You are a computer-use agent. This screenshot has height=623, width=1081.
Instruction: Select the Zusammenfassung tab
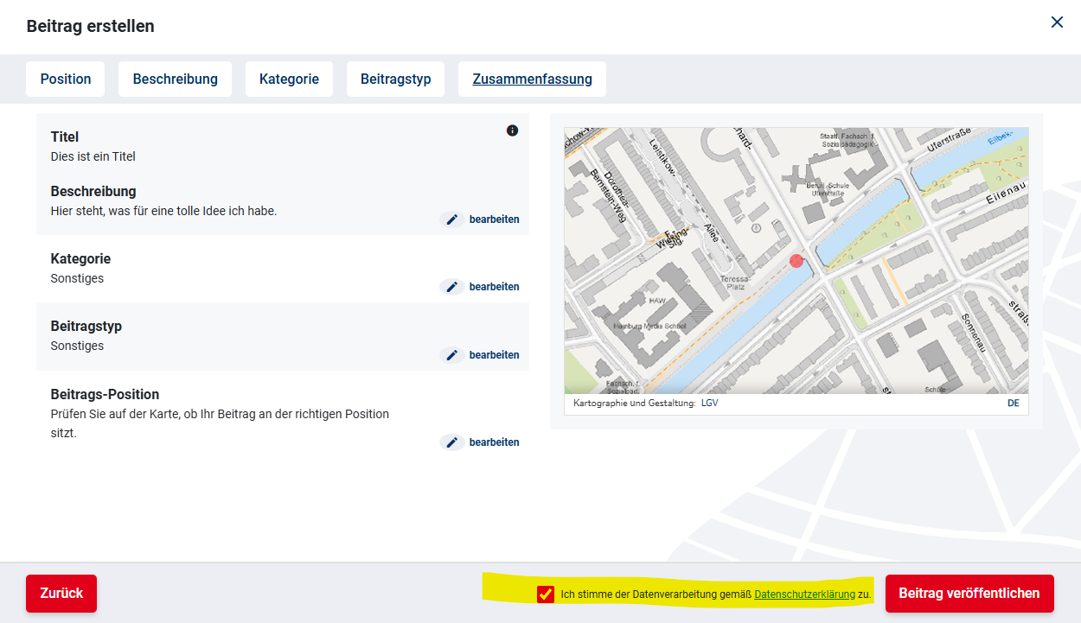(x=532, y=79)
